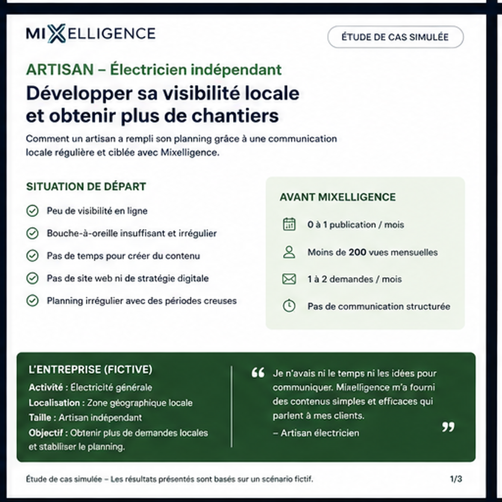Click the 'SITUATION DE DÉPART' heading
The width and height of the screenshot is (502, 502).
[x=86, y=186]
